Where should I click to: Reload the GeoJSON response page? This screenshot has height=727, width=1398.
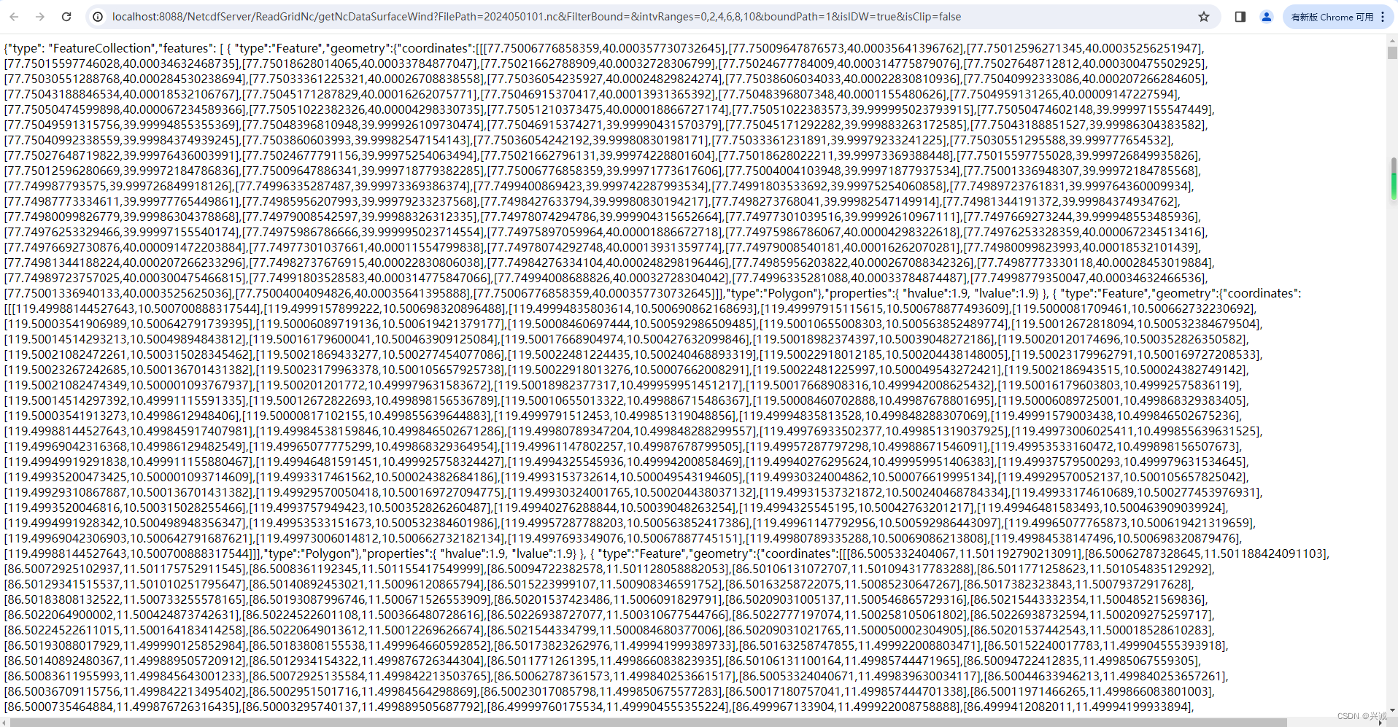[x=66, y=17]
